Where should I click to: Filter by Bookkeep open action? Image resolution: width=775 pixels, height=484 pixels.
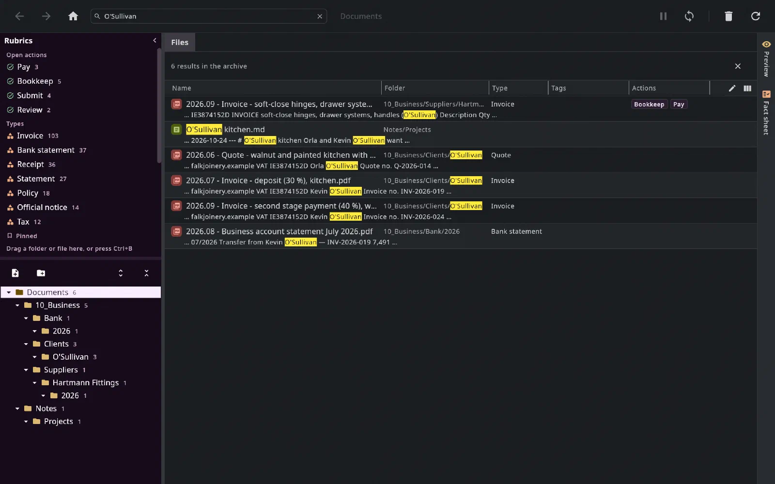[x=34, y=81]
